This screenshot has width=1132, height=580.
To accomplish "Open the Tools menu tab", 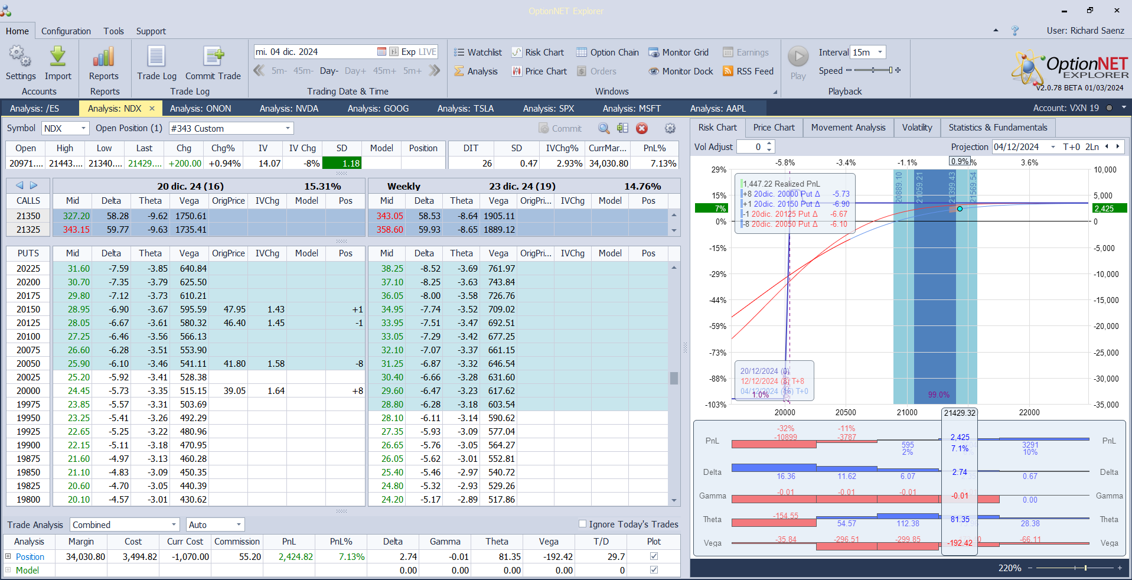I will tap(113, 31).
